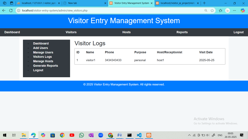Image resolution: width=248 pixels, height=139 pixels.
Task: Open WhatsApp from taskbar
Action: pos(82,135)
